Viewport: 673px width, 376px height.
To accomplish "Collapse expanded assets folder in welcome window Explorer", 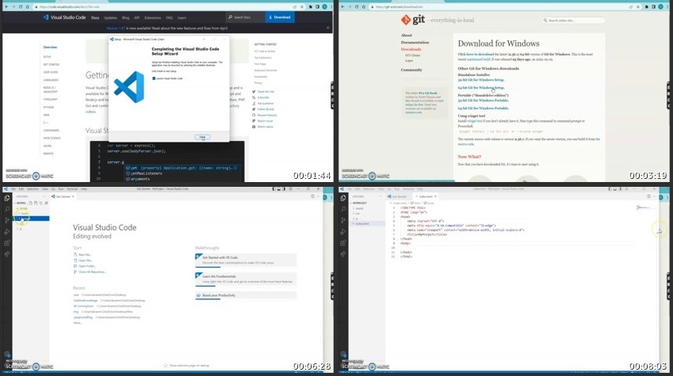I will click(23, 208).
